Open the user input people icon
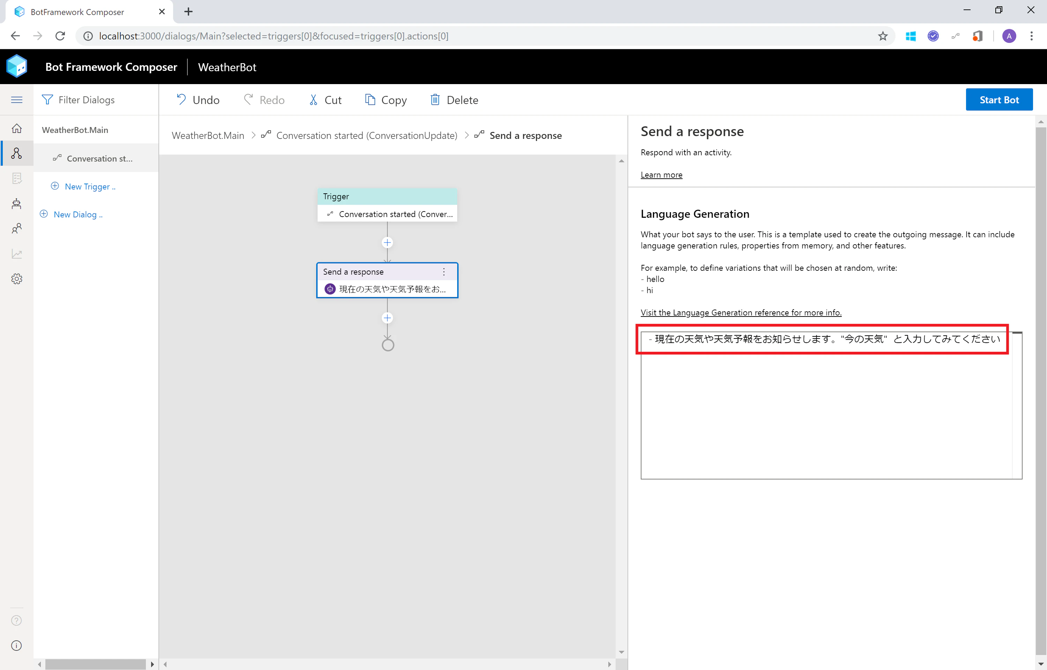Image resolution: width=1047 pixels, height=670 pixels. (x=16, y=229)
